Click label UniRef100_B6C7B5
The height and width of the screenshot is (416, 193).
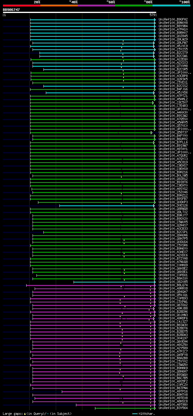coord(173,378)
